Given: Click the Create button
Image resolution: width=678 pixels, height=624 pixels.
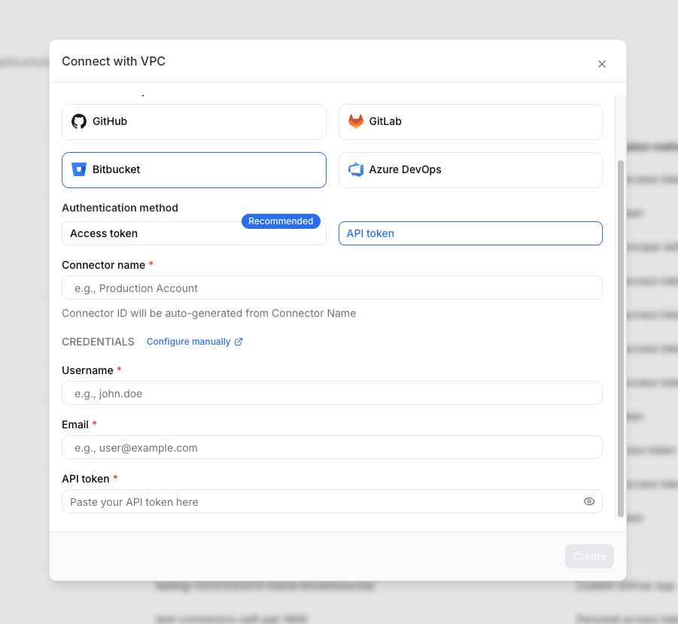Looking at the screenshot, I should coord(589,556).
